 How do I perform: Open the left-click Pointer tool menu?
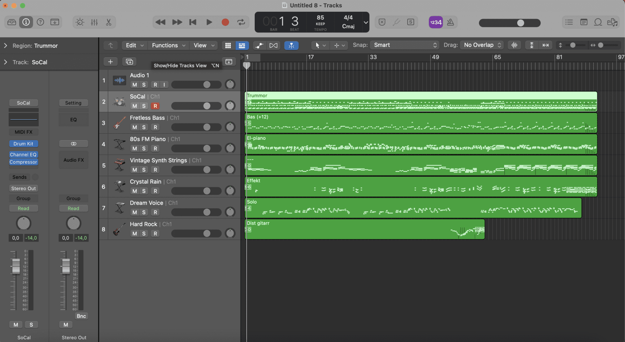[x=320, y=45]
